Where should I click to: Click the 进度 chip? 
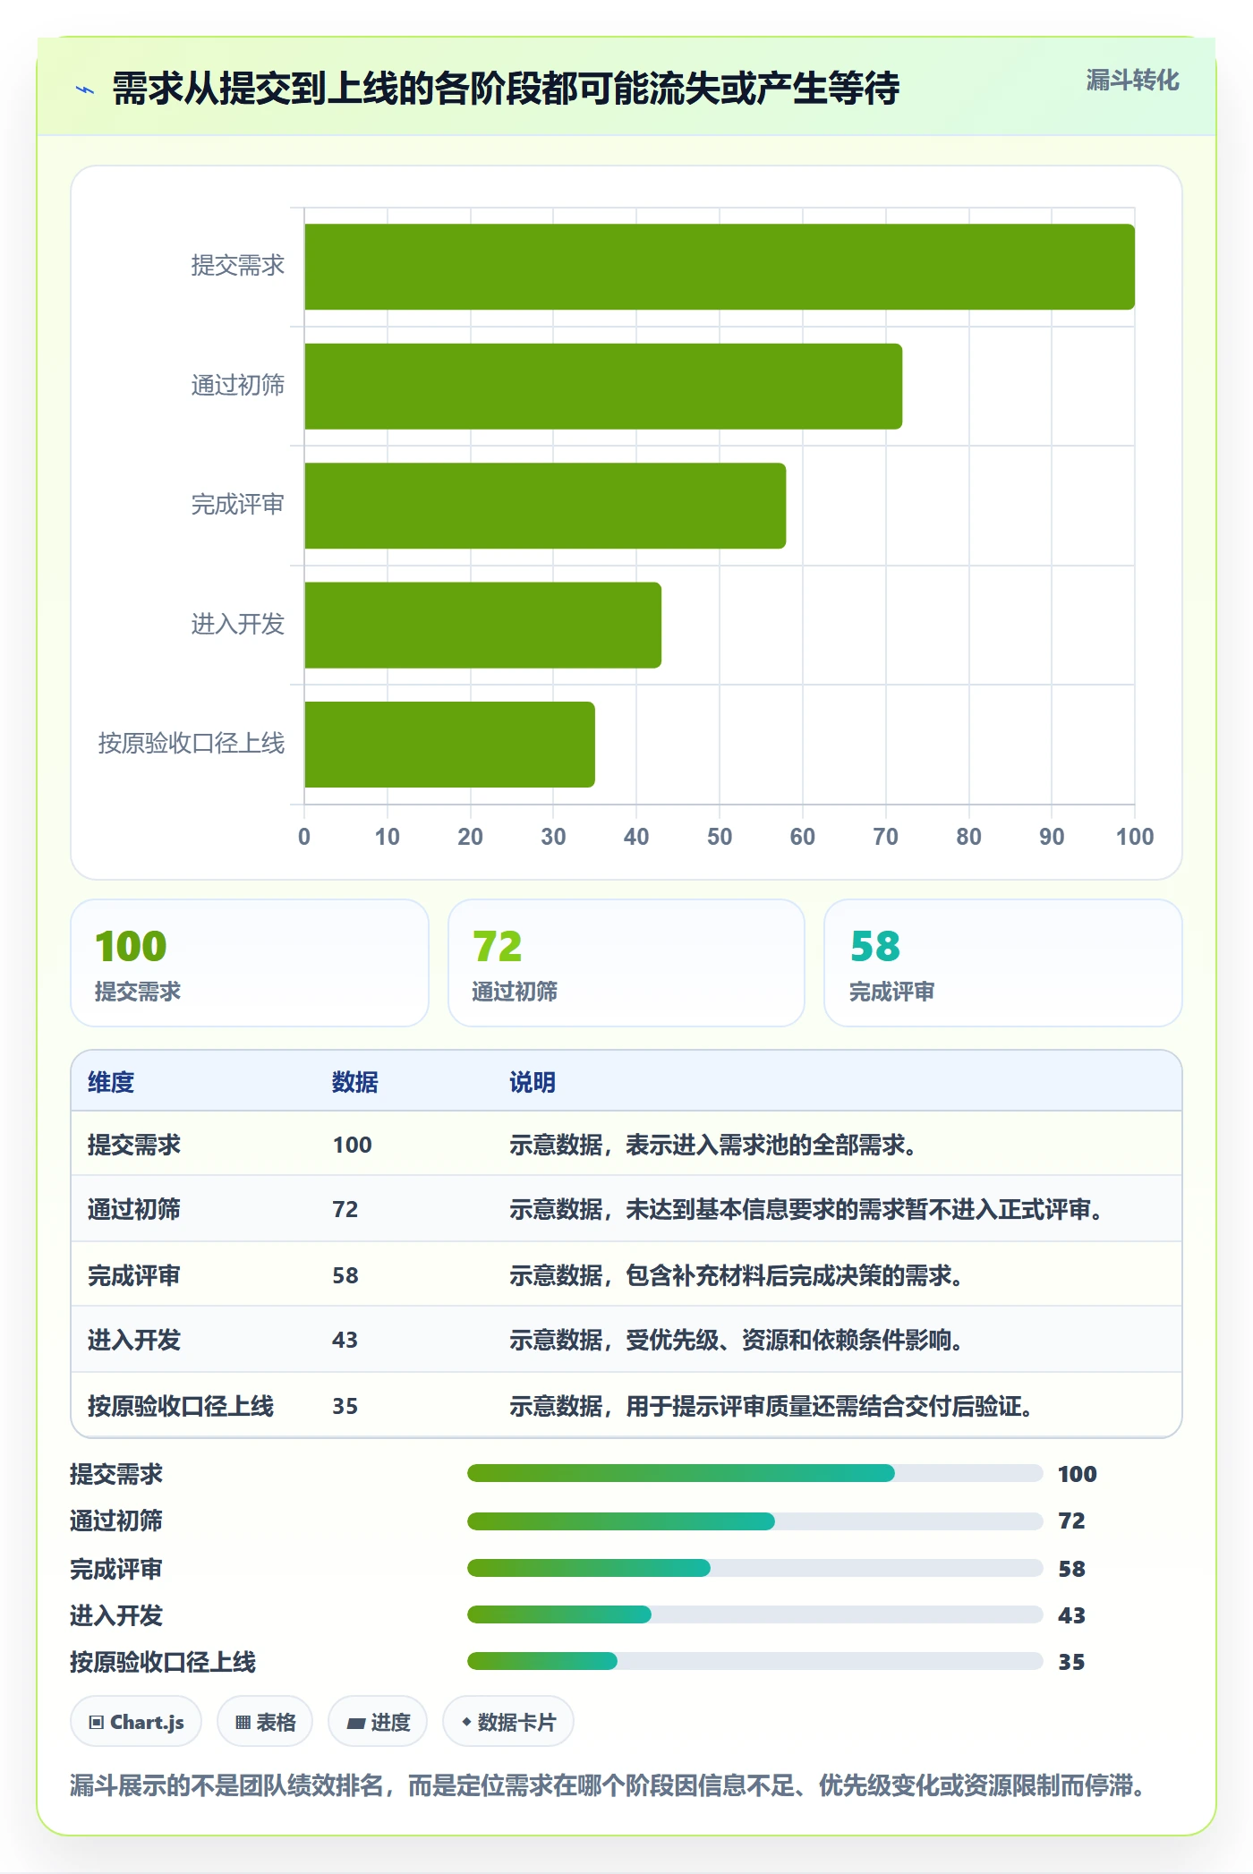coord(378,1722)
